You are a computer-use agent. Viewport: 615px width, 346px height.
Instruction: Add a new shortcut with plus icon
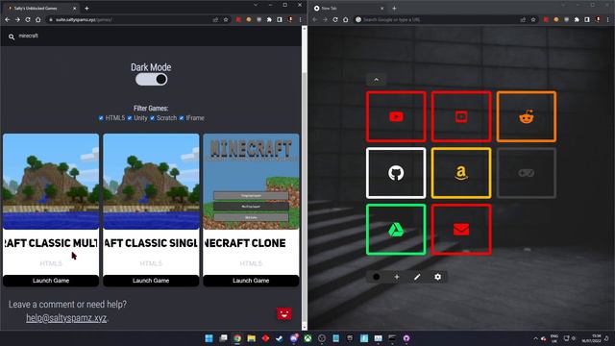pos(397,277)
